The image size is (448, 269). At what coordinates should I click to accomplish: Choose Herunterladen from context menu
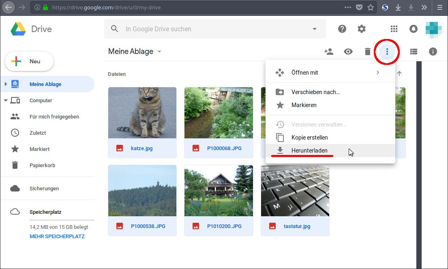point(310,150)
